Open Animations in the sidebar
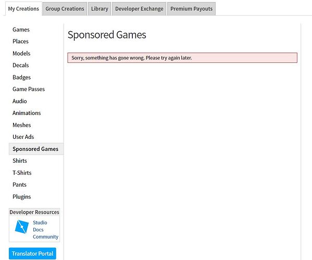This screenshot has width=312, height=260. point(27,113)
